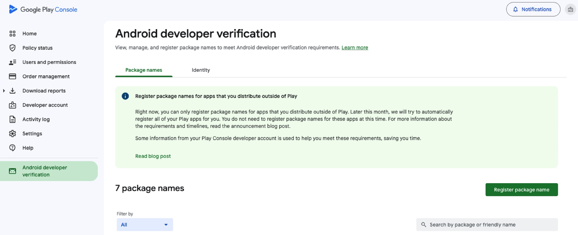Click the Help question mark icon
This screenshot has width=578, height=235.
coord(12,148)
